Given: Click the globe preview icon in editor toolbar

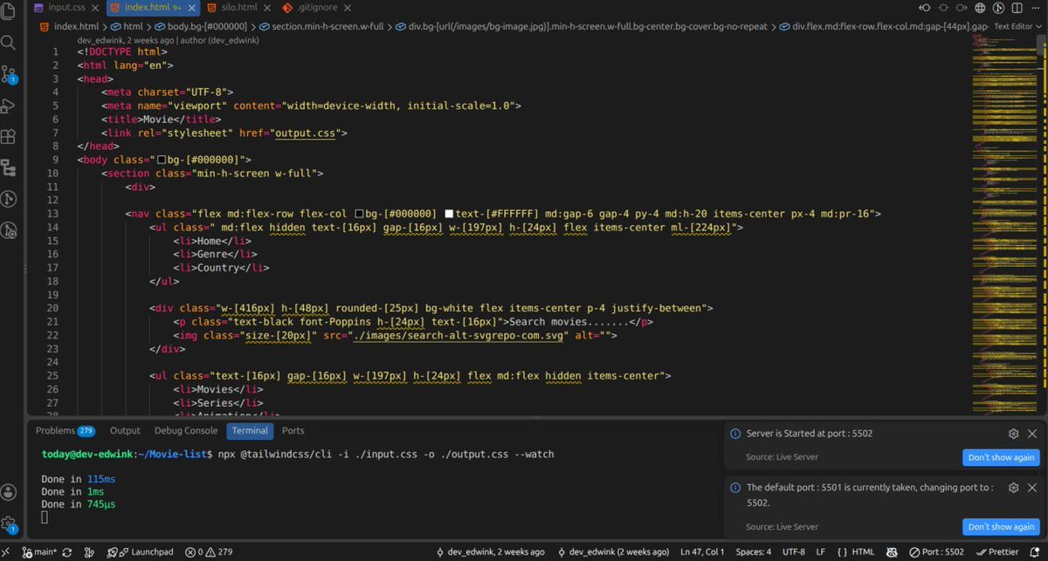Looking at the screenshot, I should (x=980, y=8).
